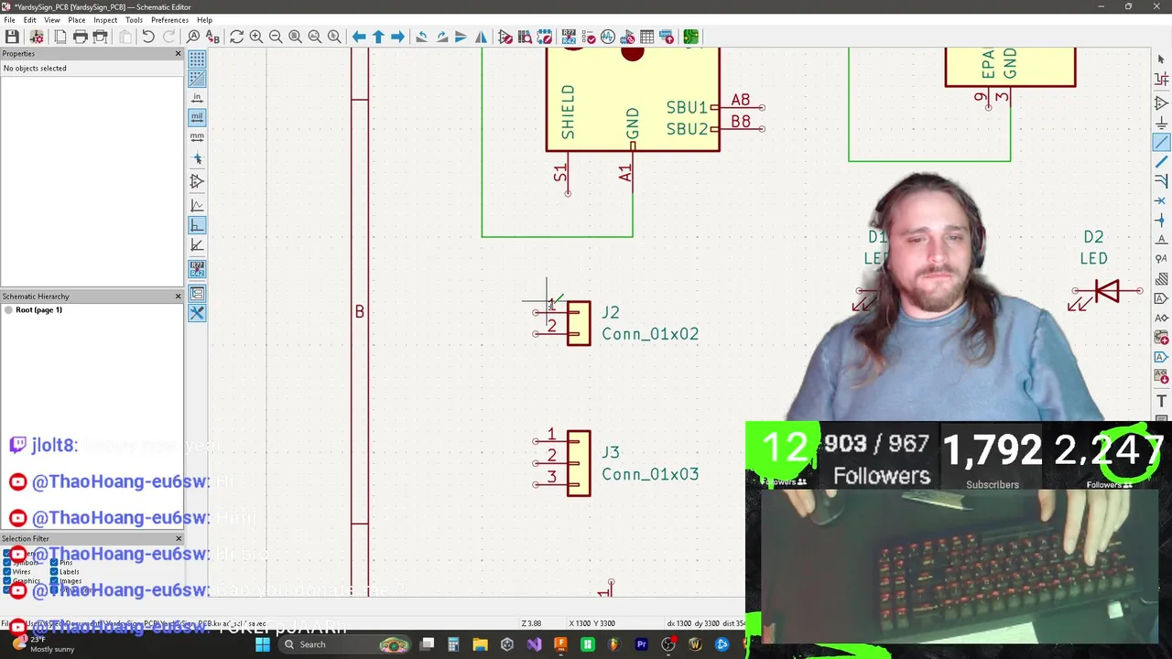Image resolution: width=1172 pixels, height=659 pixels.
Task: Mirror selection vertically
Action: tap(461, 37)
